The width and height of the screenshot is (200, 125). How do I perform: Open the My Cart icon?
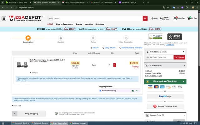coord(192,18)
